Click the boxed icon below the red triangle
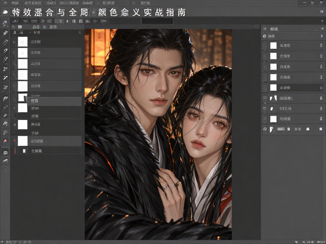This screenshot has height=244, width=326. 6,152
